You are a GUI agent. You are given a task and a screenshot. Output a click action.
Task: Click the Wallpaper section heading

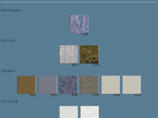12,10
